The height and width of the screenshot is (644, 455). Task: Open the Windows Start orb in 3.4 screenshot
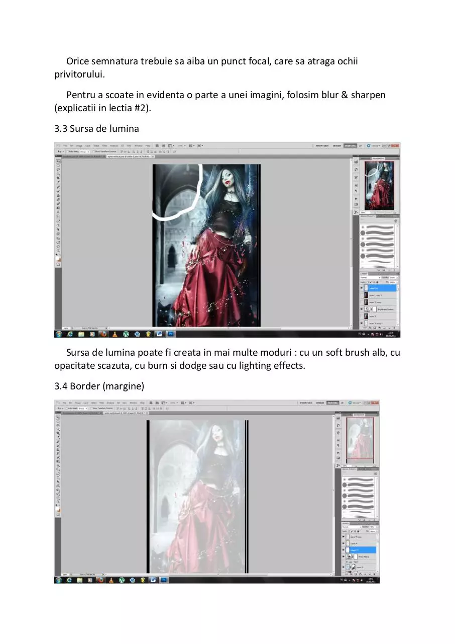[x=58, y=580]
